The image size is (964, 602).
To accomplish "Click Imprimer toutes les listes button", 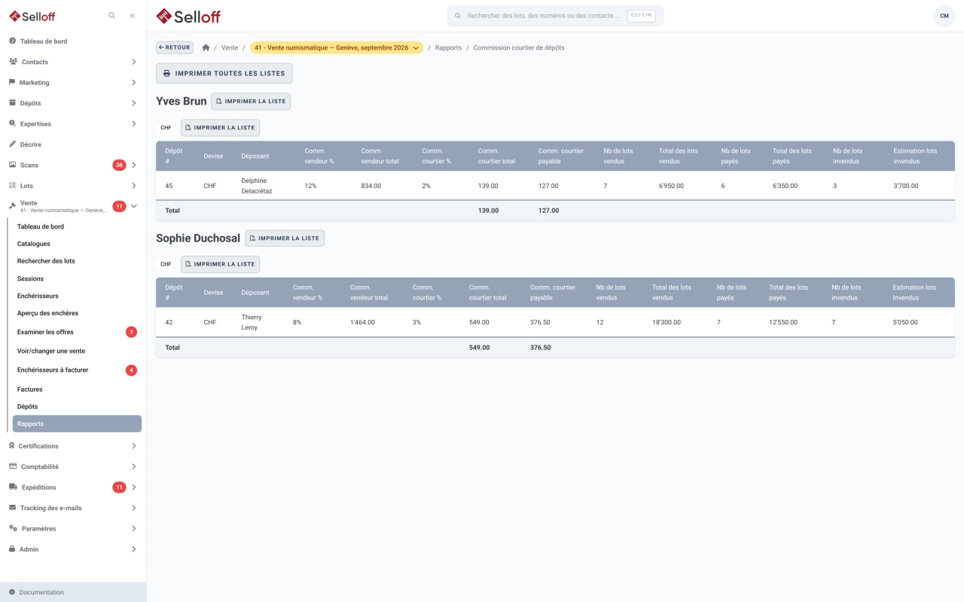I will click(x=224, y=73).
